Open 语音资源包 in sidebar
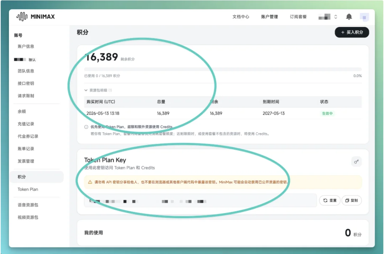The height and width of the screenshot is (254, 384). tap(28, 205)
